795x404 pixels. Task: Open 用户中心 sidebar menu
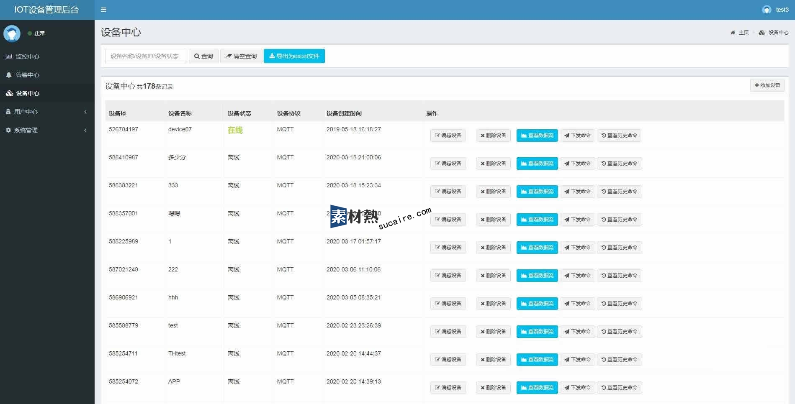coord(47,112)
